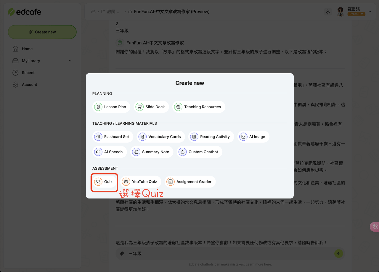Open the user profile dropdown arrow
The width and height of the screenshot is (379, 272).
click(370, 12)
